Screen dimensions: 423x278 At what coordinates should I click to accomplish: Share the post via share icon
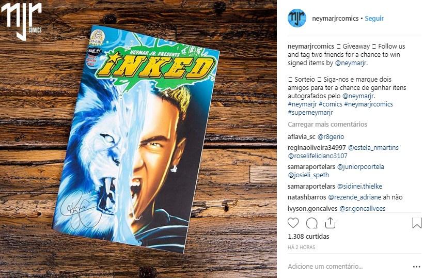[x=330, y=223]
